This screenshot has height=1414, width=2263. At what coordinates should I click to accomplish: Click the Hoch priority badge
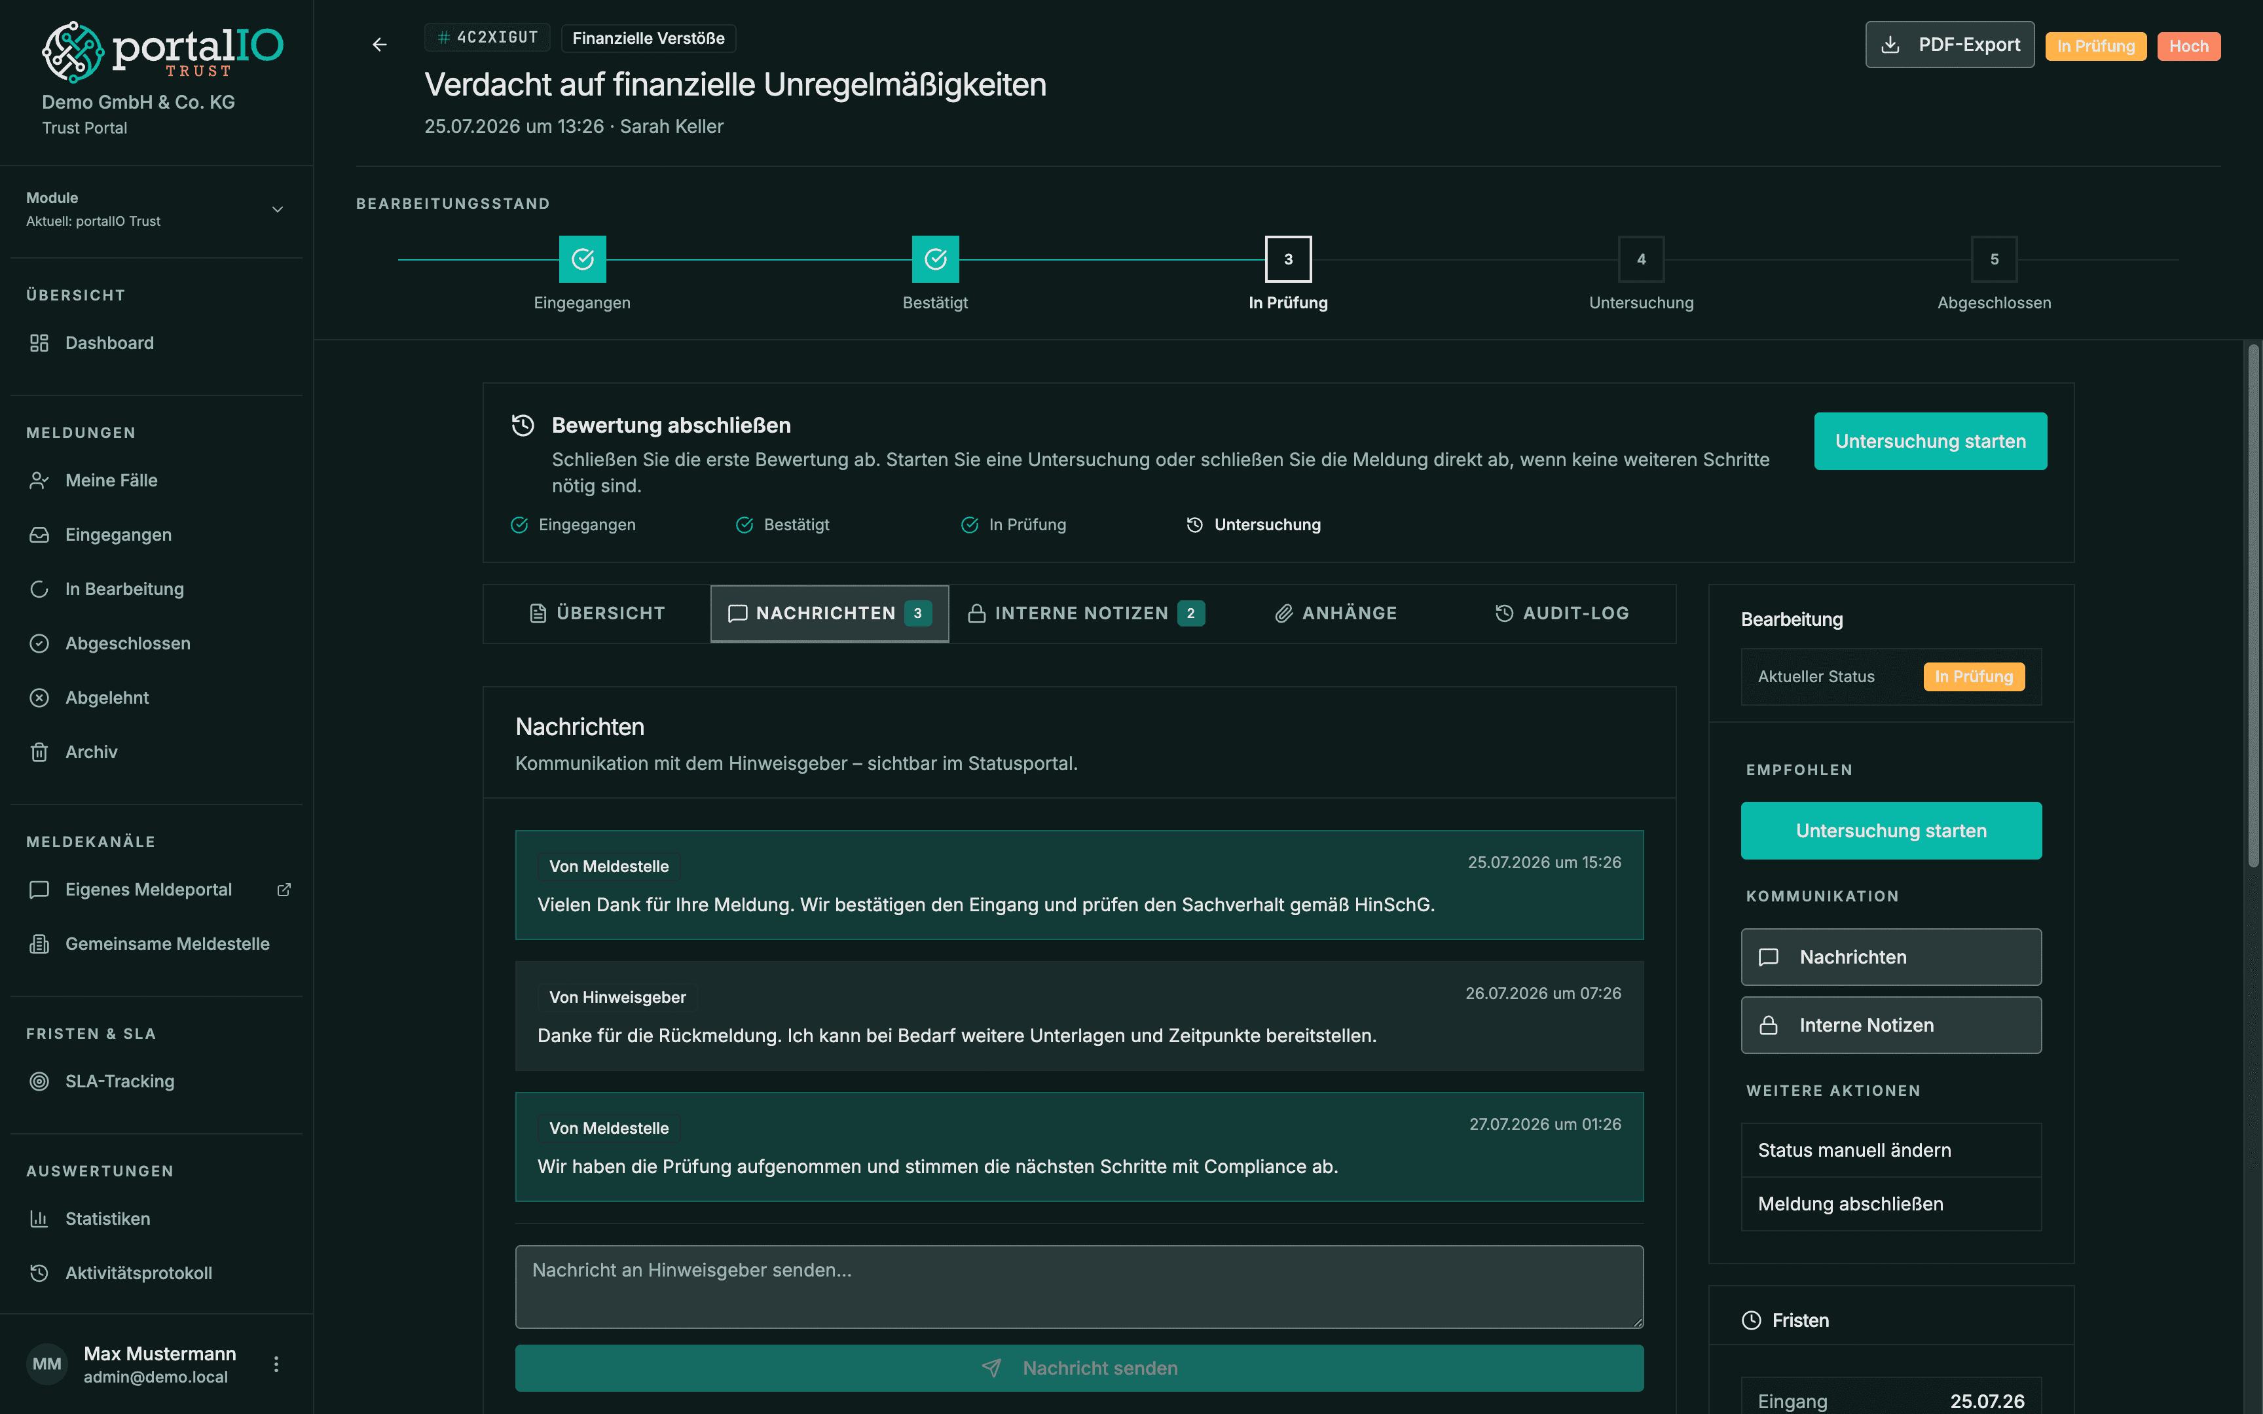pyautogui.click(x=2188, y=46)
